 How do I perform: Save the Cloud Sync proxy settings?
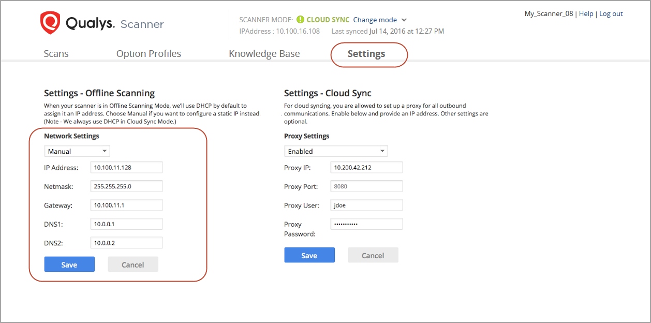309,255
